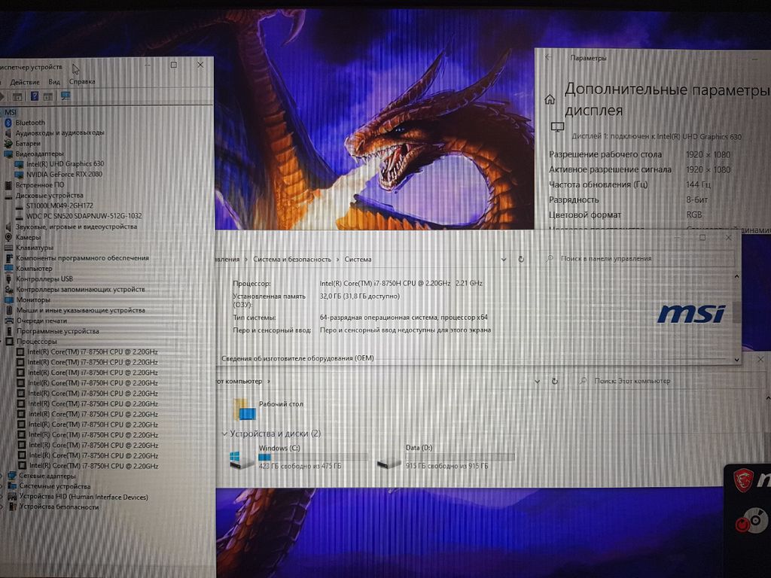Select the Программные устройства category
This screenshot has height=578, width=771.
tap(58, 331)
